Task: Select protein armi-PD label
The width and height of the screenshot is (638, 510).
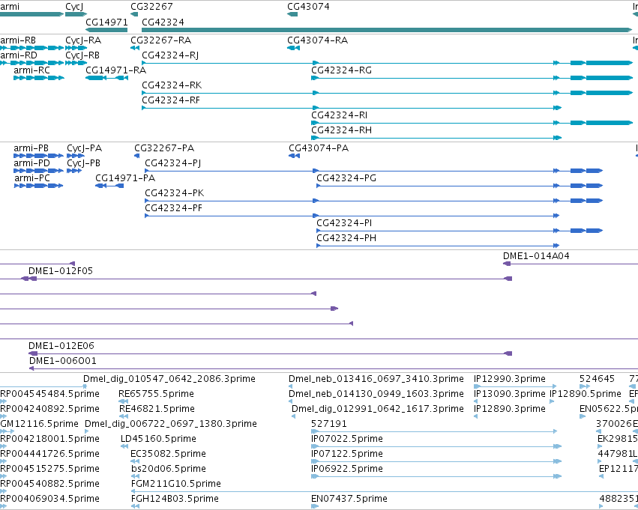Action: (x=31, y=163)
